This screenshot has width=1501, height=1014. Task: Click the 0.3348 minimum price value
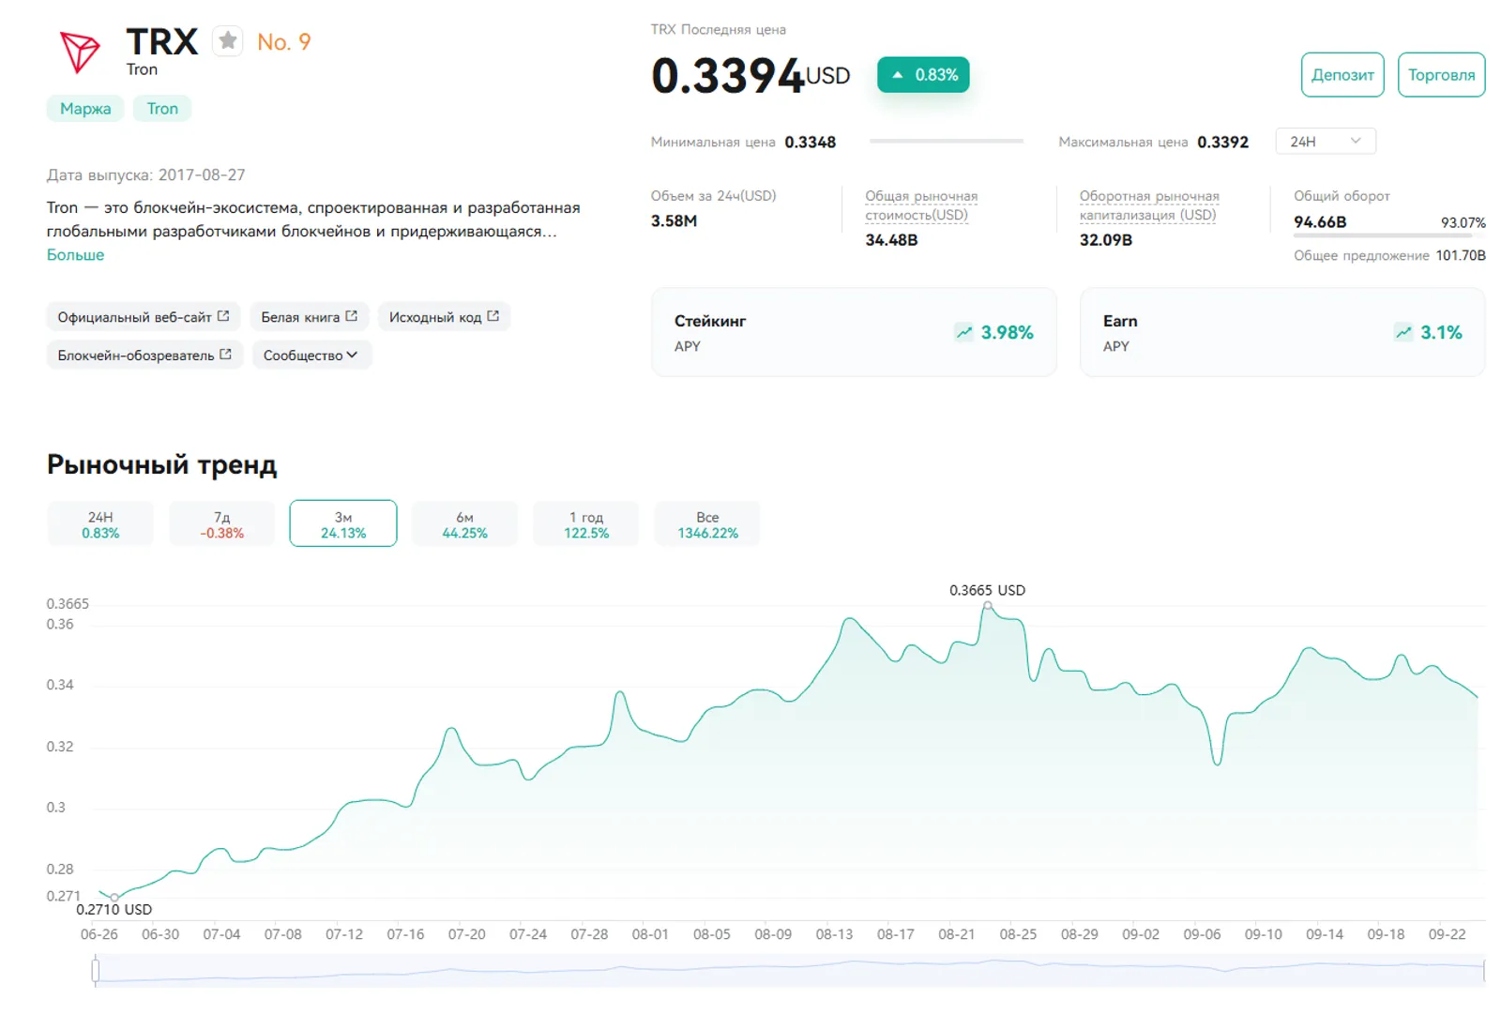coord(810,143)
